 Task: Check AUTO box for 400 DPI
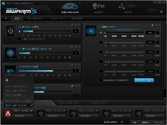158,32
